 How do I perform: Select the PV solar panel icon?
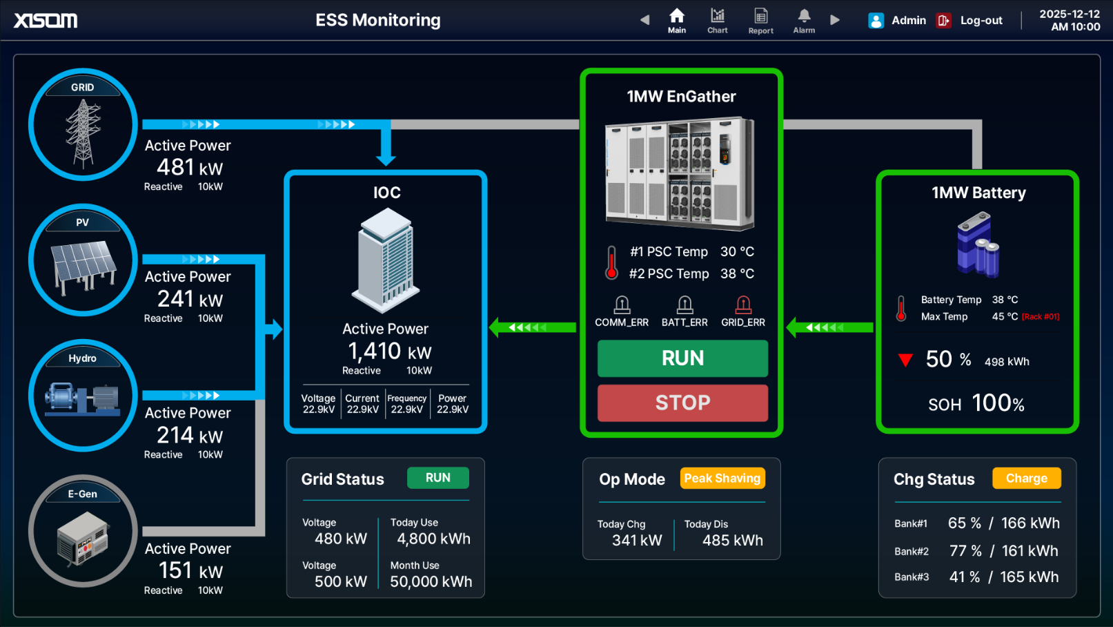(83, 265)
